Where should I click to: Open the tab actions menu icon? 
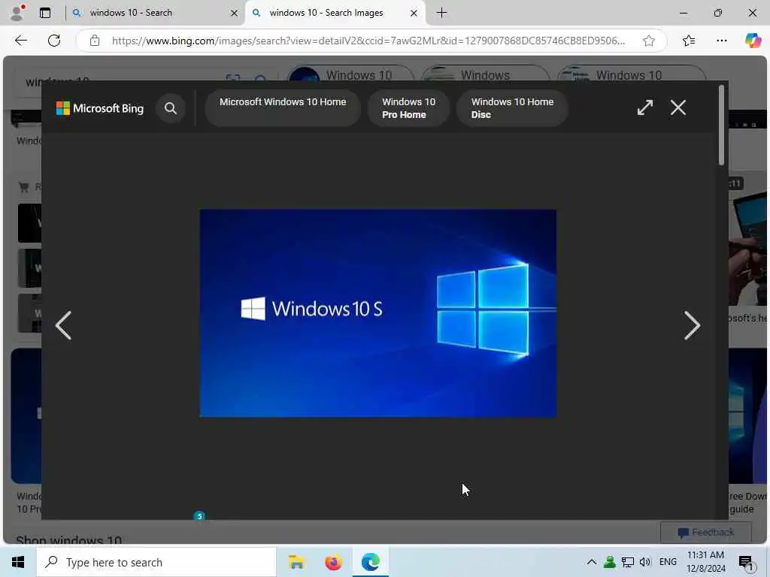pyautogui.click(x=45, y=13)
